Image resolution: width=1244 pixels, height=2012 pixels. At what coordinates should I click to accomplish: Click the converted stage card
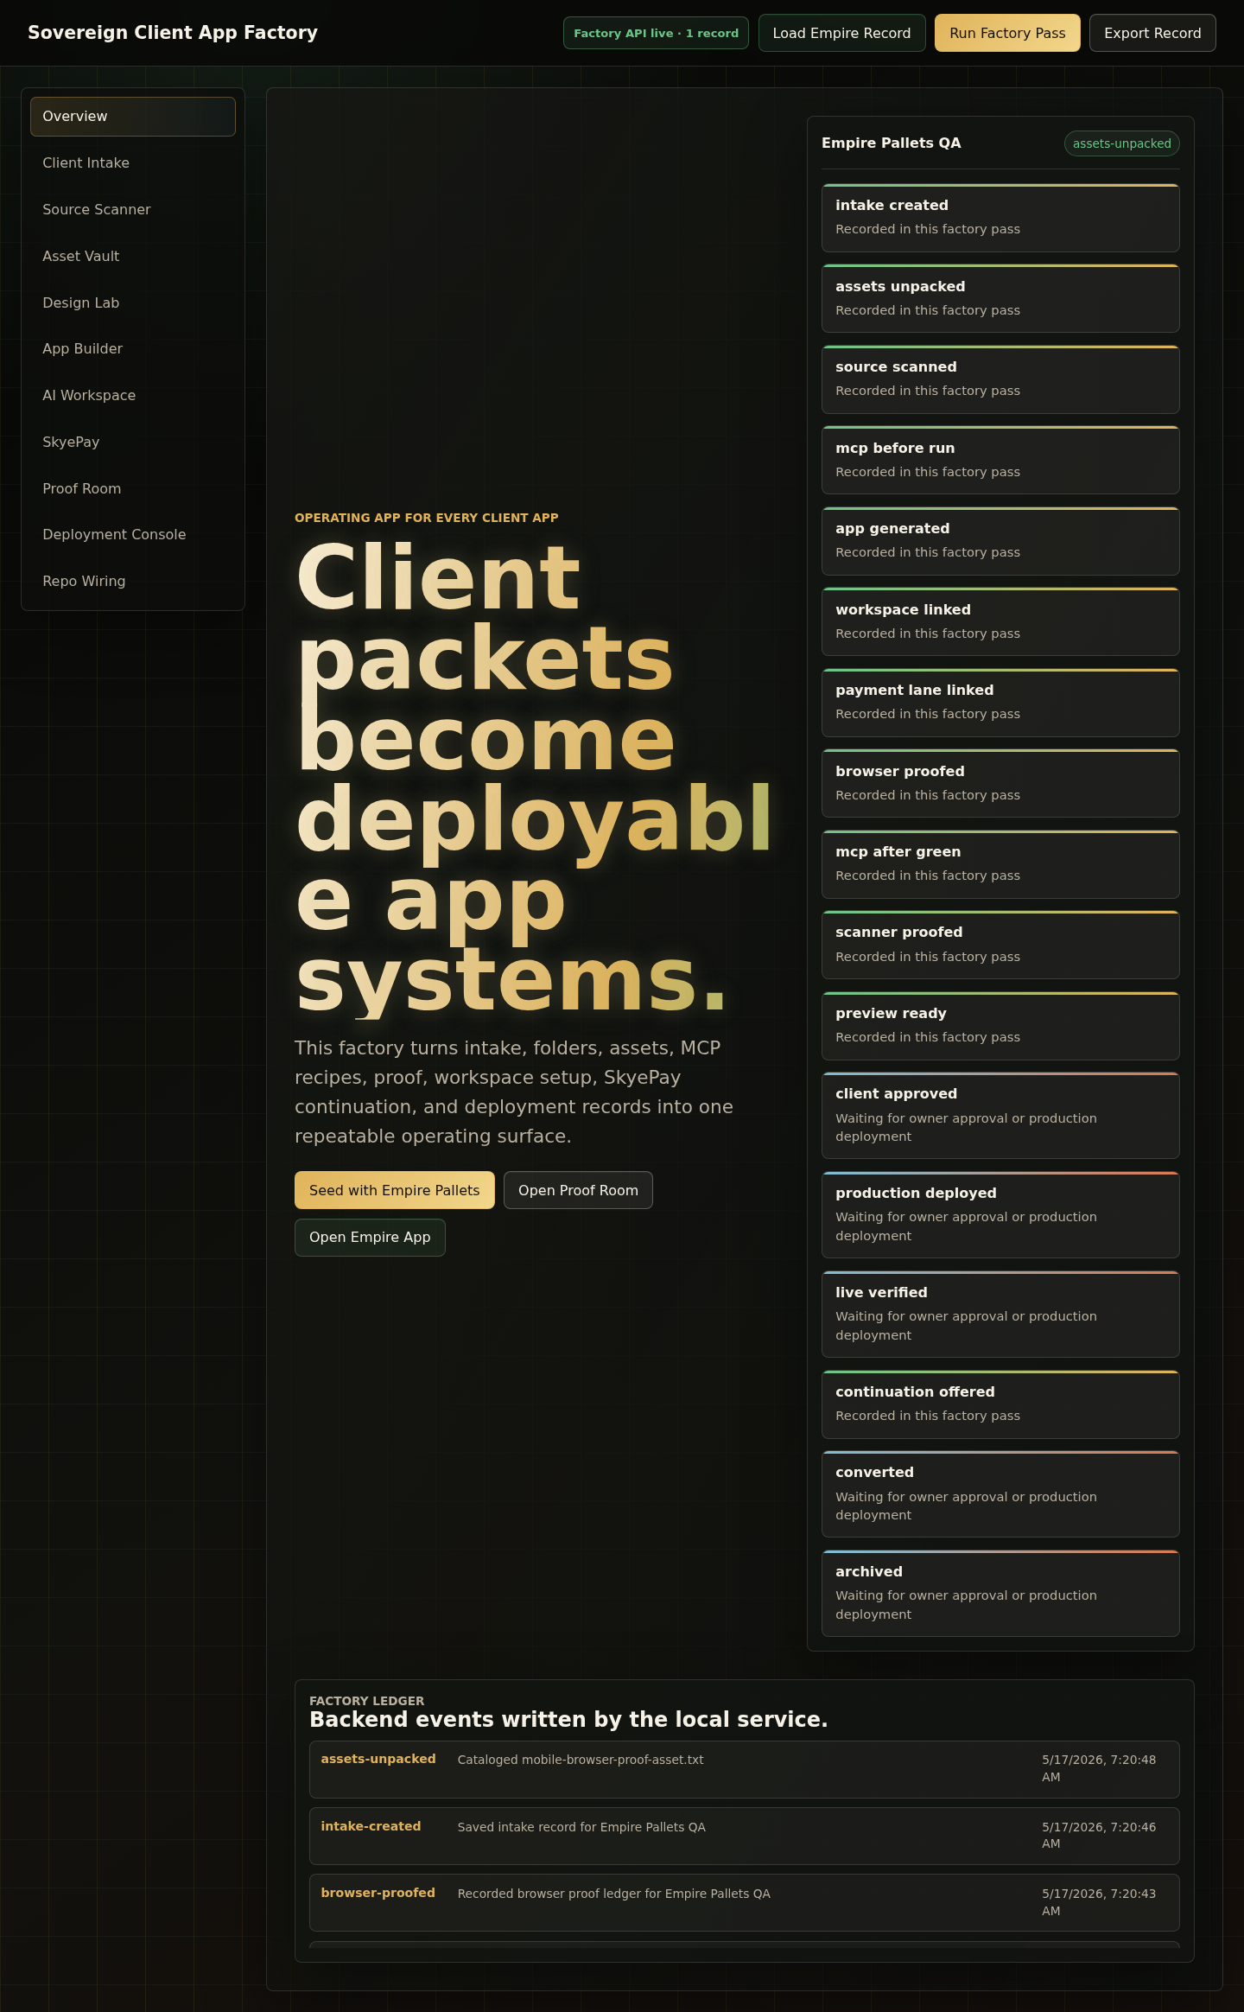coord(1000,1494)
